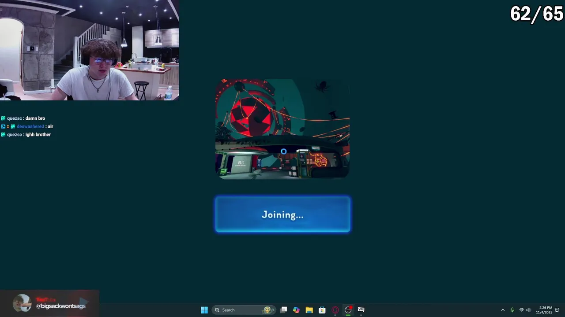Click the microphone tray icon

tap(512, 310)
